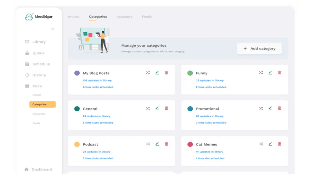The height and width of the screenshot is (179, 310).
Task: Open Funny 29 updates in library link
Action: pyautogui.click(x=210, y=81)
